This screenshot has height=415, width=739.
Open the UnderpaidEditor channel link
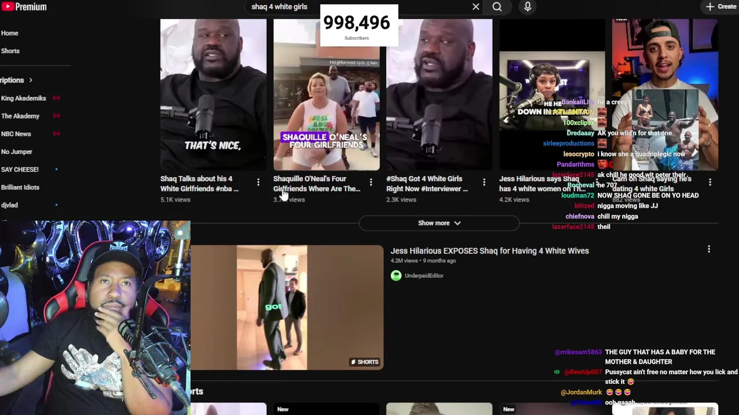[424, 276]
